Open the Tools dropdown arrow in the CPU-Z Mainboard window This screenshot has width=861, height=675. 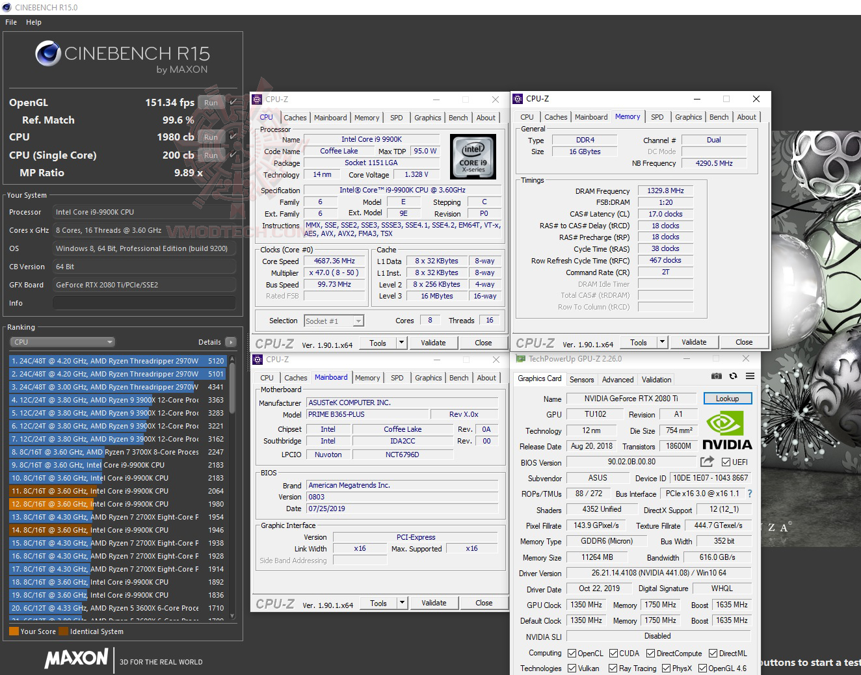coord(402,603)
